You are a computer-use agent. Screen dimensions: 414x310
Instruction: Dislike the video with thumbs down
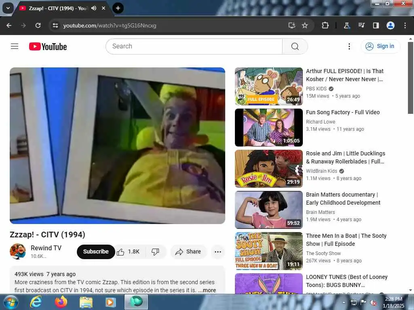155,252
